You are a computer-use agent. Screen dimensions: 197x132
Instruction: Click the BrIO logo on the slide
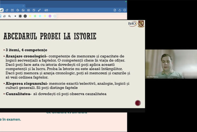click(133, 24)
